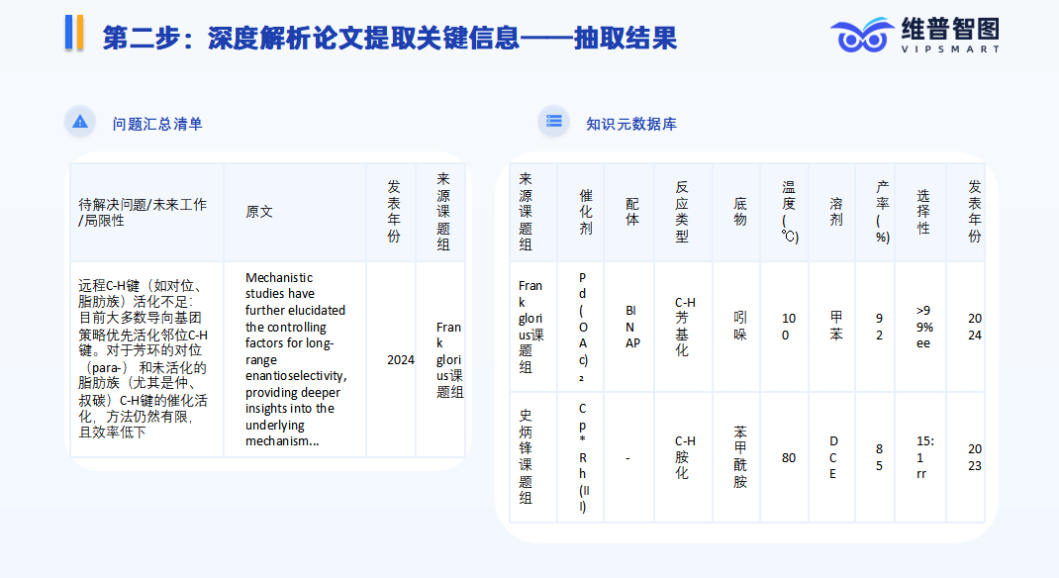
Task: Click 发表年份 header in the left table
Action: [392, 212]
